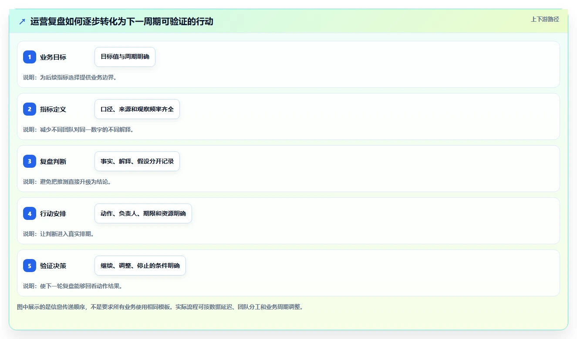The image size is (577, 339).
Task: Click the step 2 number badge
Action: click(x=30, y=109)
